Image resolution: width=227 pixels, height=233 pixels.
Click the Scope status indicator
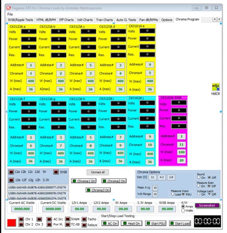click(x=68, y=219)
